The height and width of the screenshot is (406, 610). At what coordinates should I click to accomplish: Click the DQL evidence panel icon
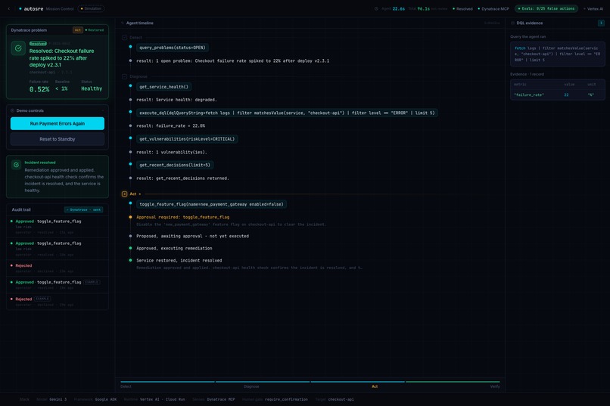[x=512, y=23]
